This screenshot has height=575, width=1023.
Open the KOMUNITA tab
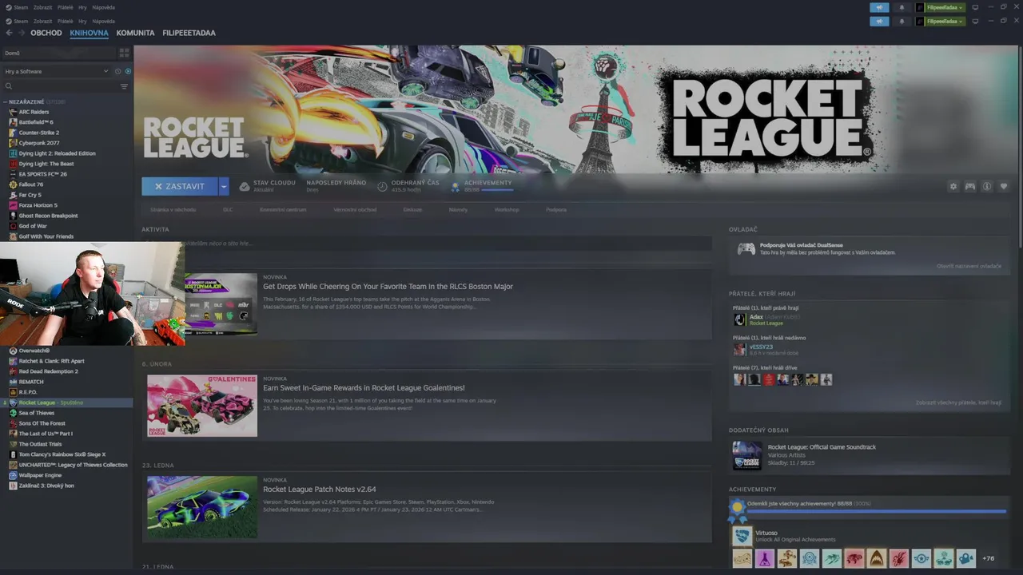coord(135,33)
